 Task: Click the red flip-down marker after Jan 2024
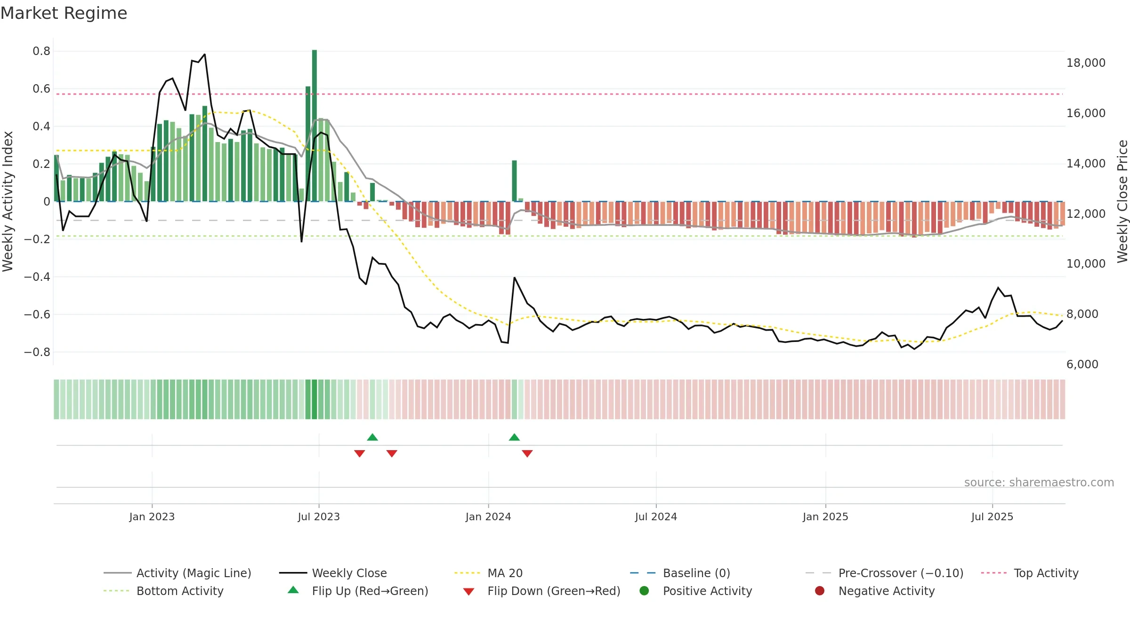coord(527,453)
